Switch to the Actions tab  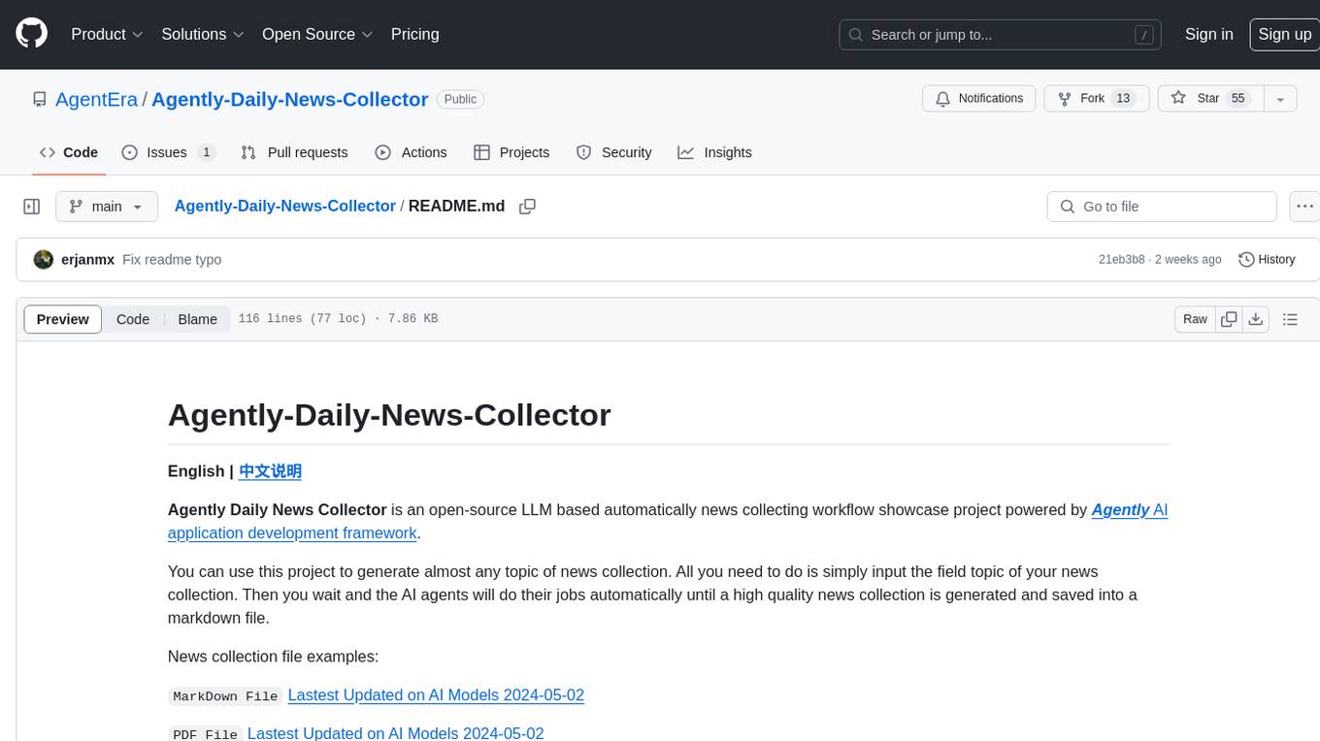coord(412,152)
